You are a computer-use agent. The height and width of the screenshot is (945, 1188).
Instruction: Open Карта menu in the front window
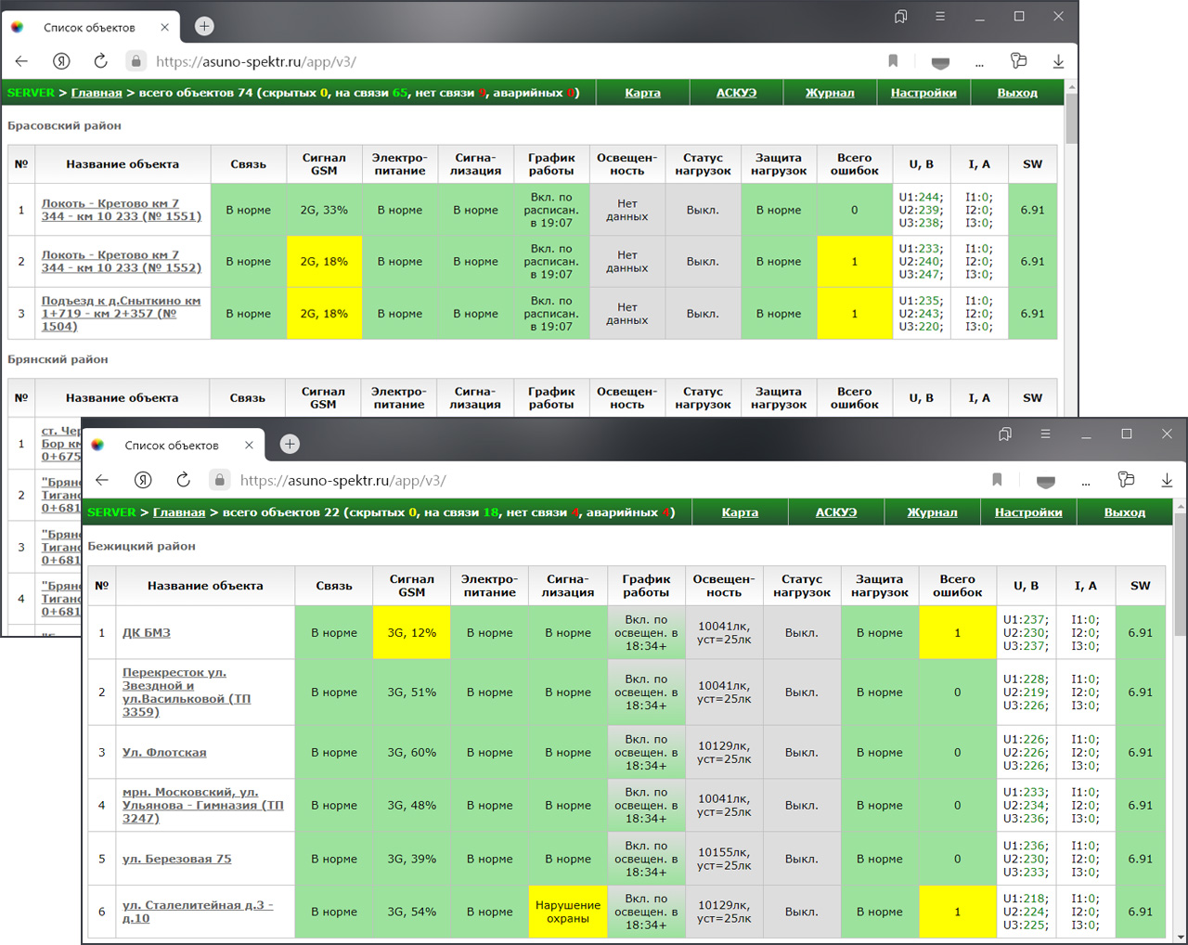740,512
